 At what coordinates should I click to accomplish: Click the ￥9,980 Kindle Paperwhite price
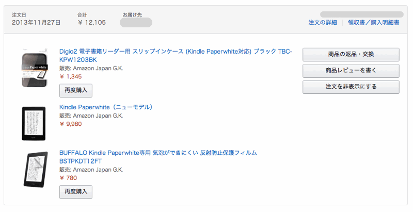tap(71, 124)
